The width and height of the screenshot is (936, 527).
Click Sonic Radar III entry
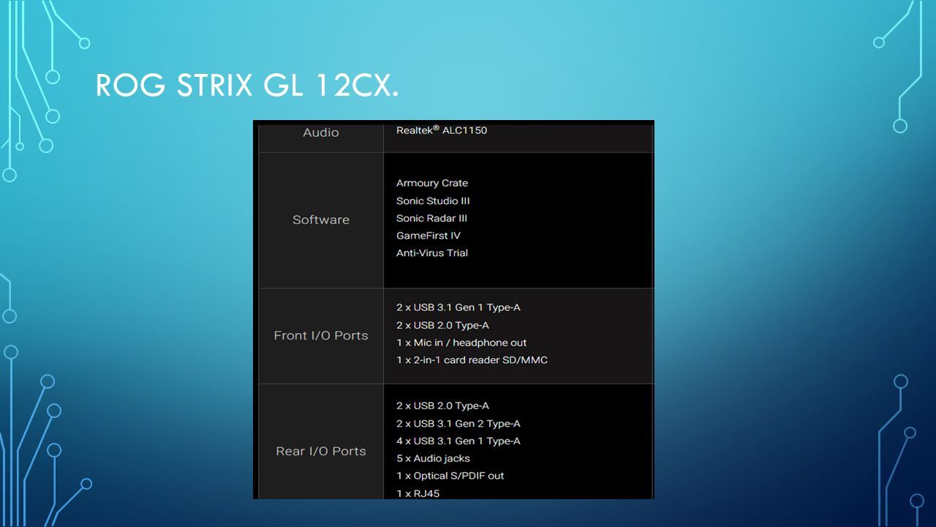click(x=431, y=218)
